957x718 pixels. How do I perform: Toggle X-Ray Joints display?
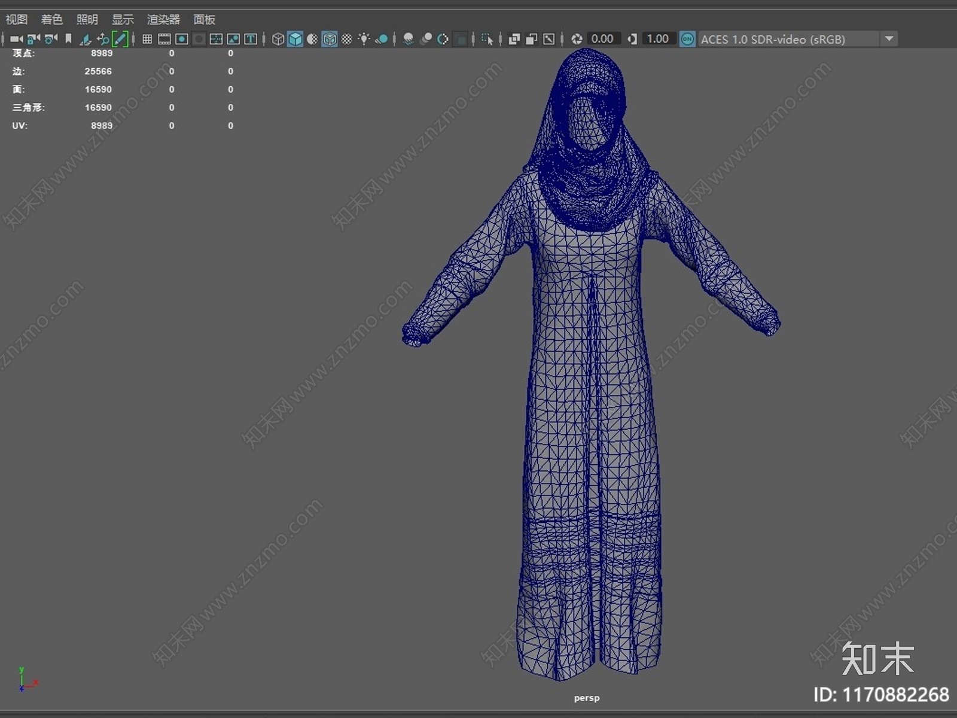tap(549, 39)
